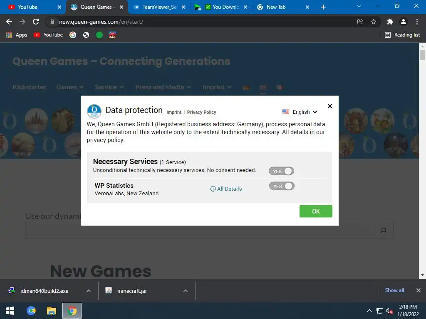The height and width of the screenshot is (319, 426).
Task: Reload the Queen Games page
Action: click(36, 22)
